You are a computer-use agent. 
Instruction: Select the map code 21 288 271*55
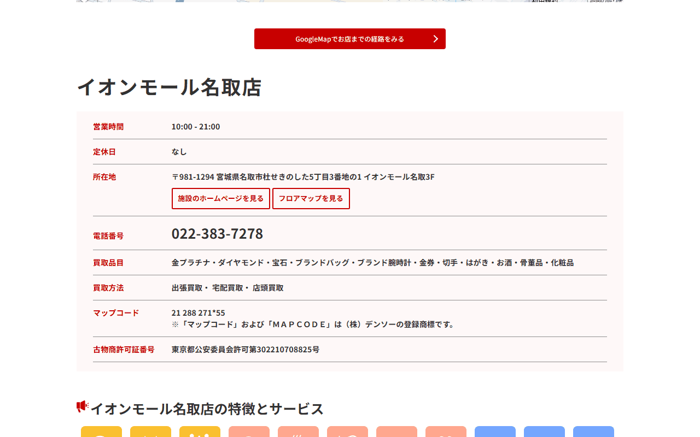199,313
